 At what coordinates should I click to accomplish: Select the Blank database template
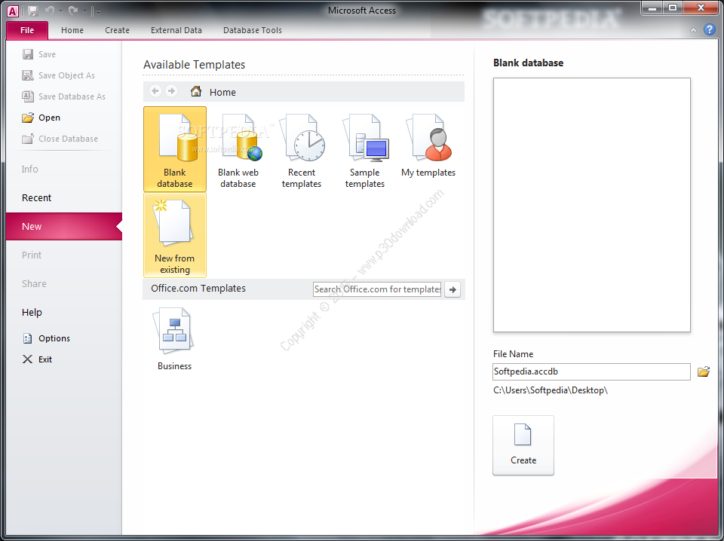175,149
